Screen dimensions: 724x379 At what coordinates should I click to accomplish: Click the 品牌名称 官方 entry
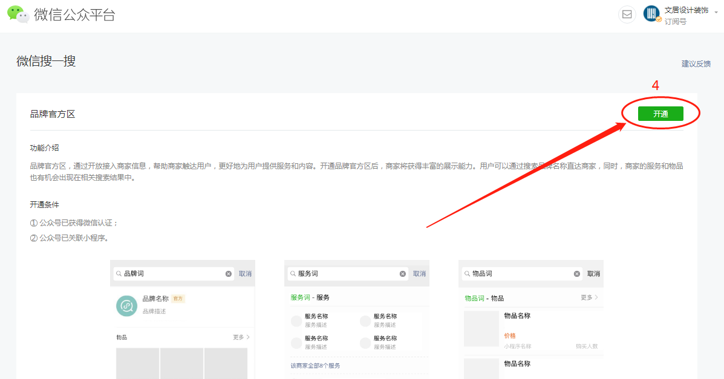click(163, 299)
